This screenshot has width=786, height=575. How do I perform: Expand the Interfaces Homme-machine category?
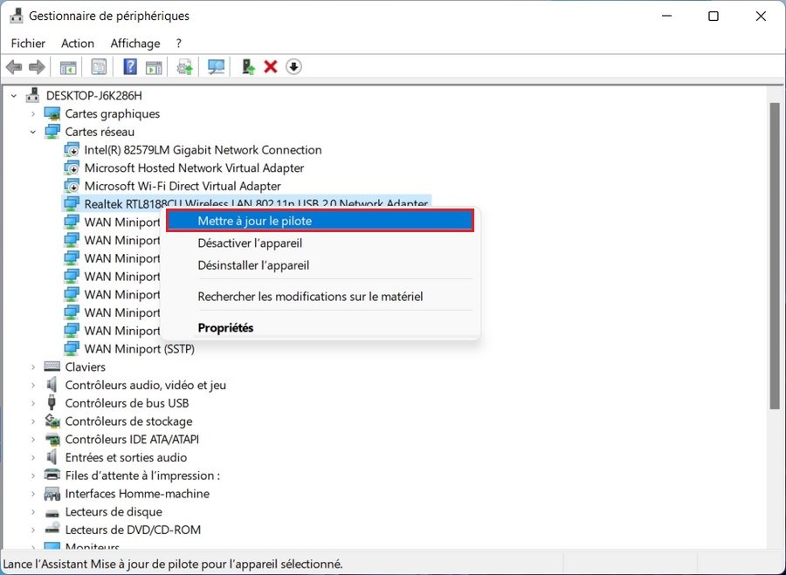pyautogui.click(x=33, y=493)
